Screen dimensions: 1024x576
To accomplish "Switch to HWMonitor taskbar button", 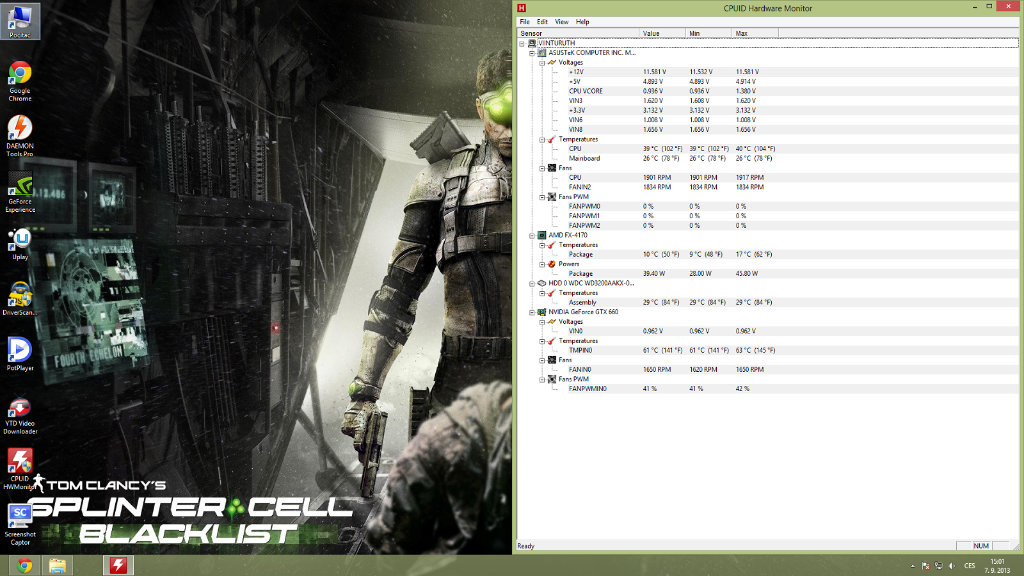I will click(x=118, y=565).
